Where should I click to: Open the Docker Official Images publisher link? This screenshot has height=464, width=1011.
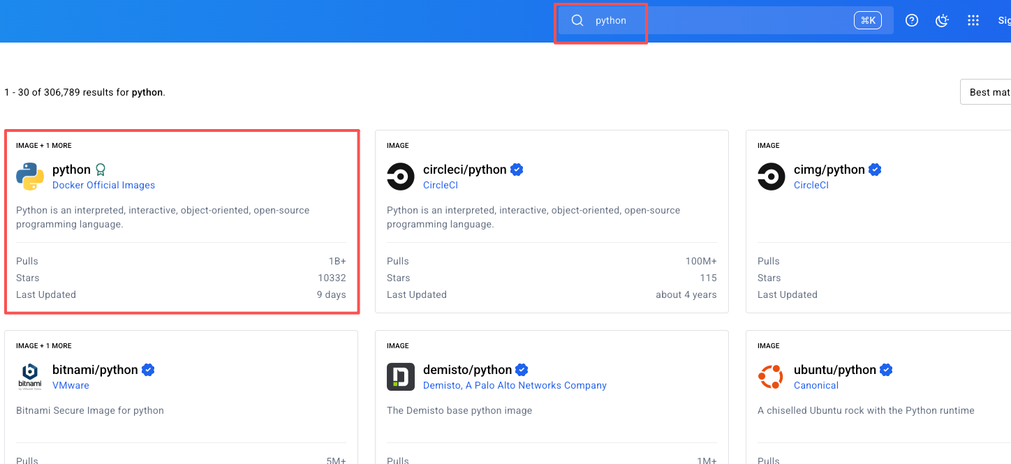tap(103, 185)
